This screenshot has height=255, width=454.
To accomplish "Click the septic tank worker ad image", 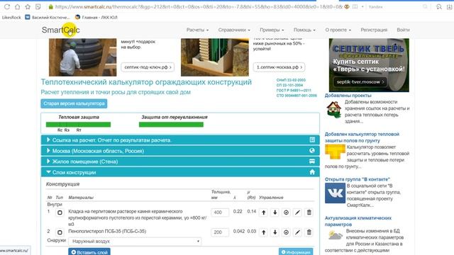I will 82,57.
